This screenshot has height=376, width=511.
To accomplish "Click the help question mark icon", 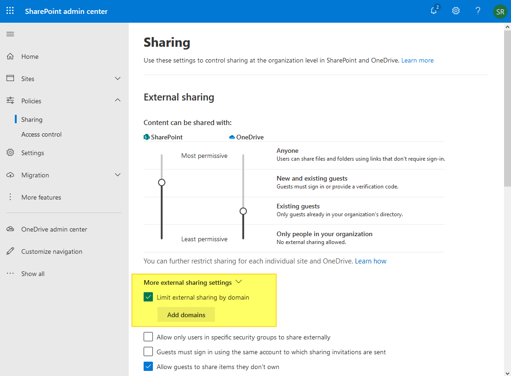I will click(x=478, y=11).
